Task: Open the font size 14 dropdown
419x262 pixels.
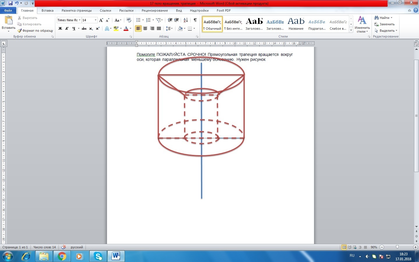Action: click(x=95, y=20)
